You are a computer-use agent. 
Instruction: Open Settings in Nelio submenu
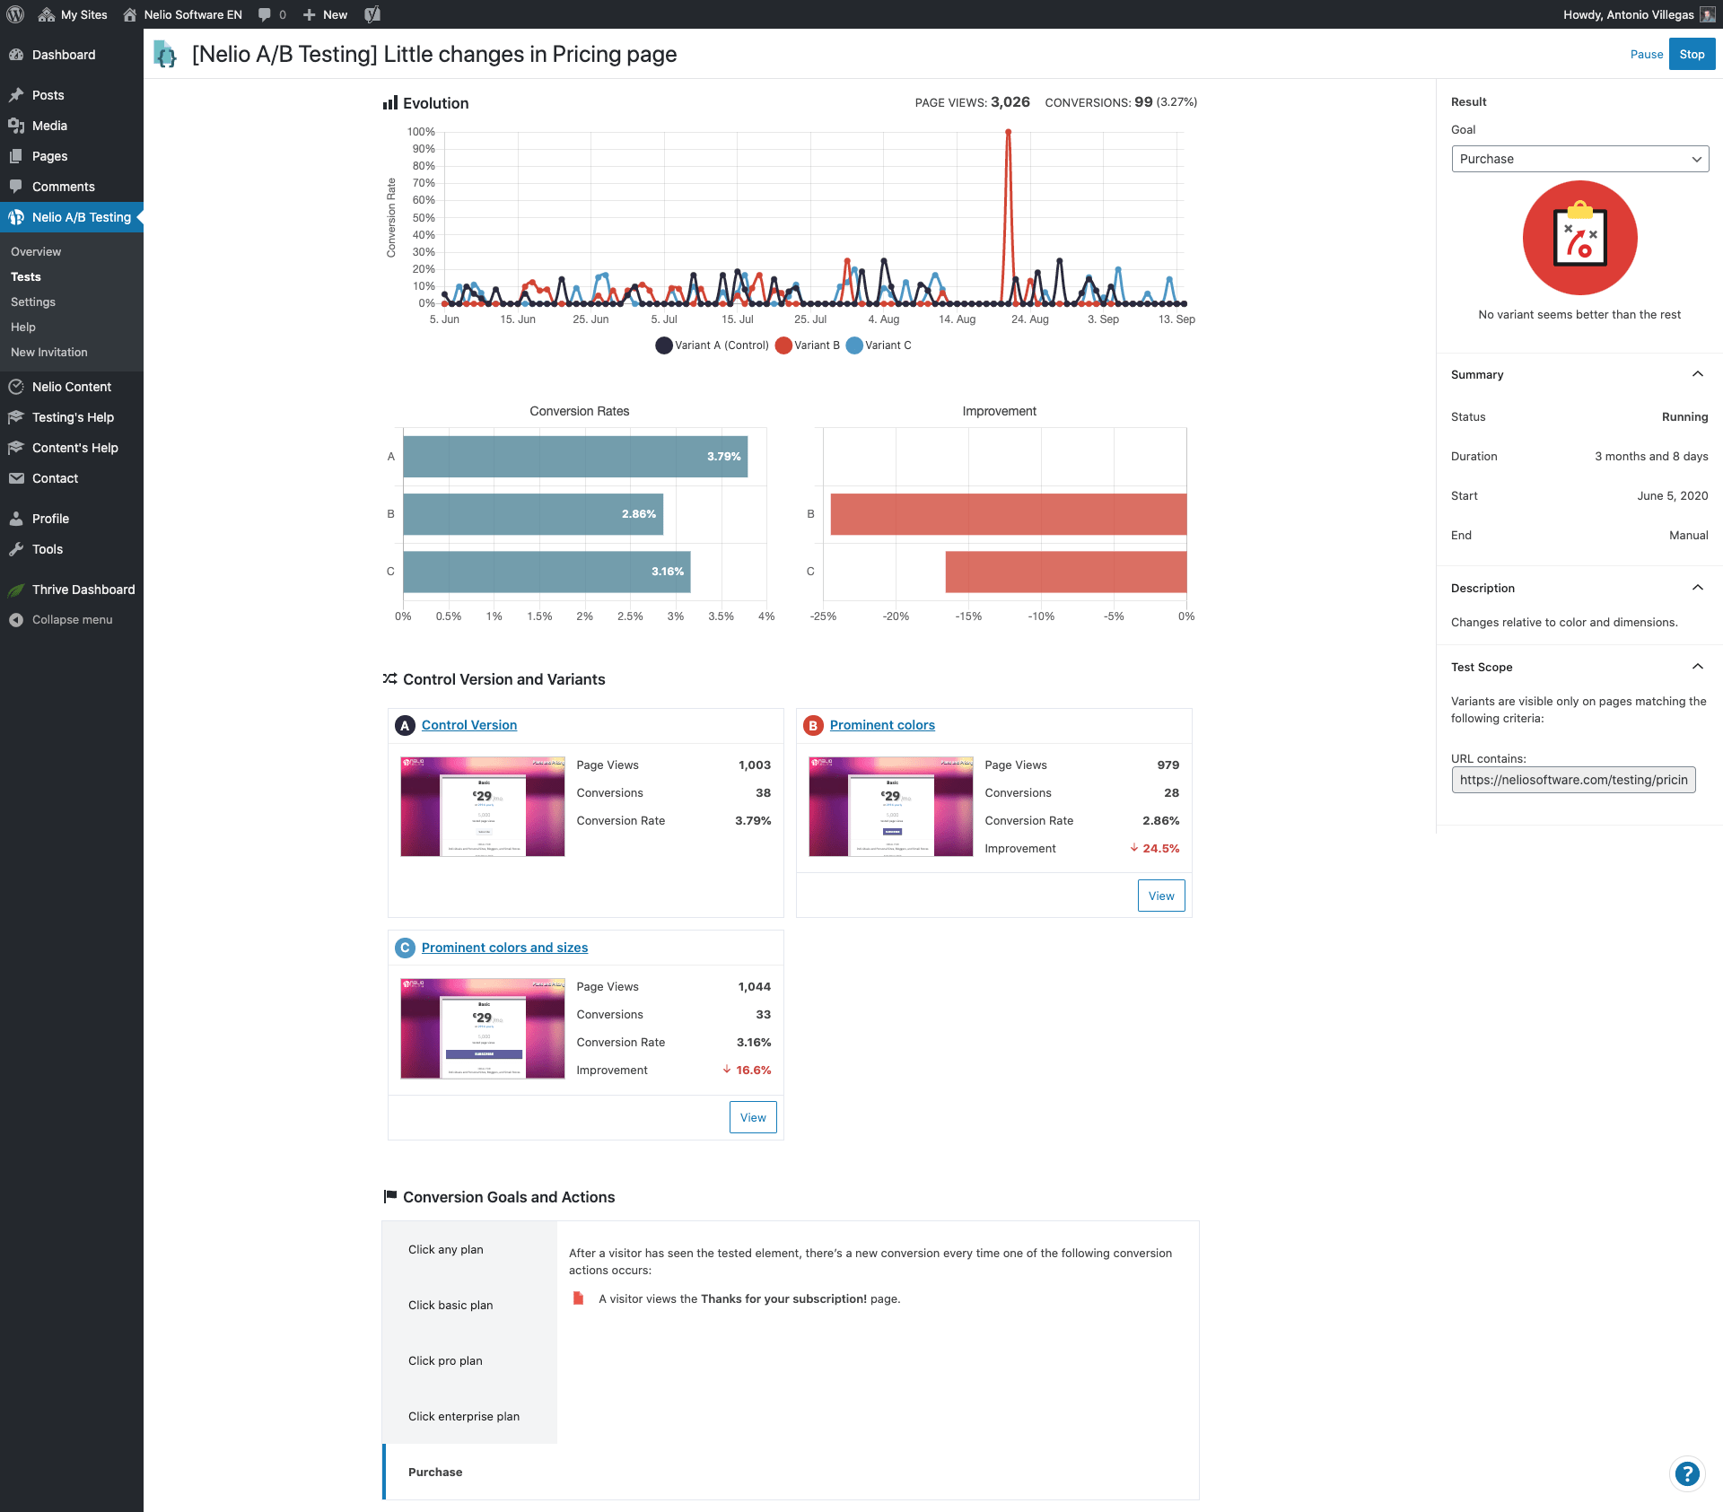click(x=33, y=302)
